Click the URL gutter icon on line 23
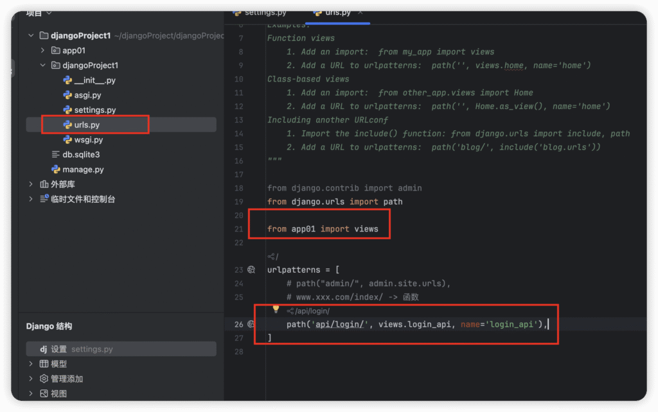 251,270
